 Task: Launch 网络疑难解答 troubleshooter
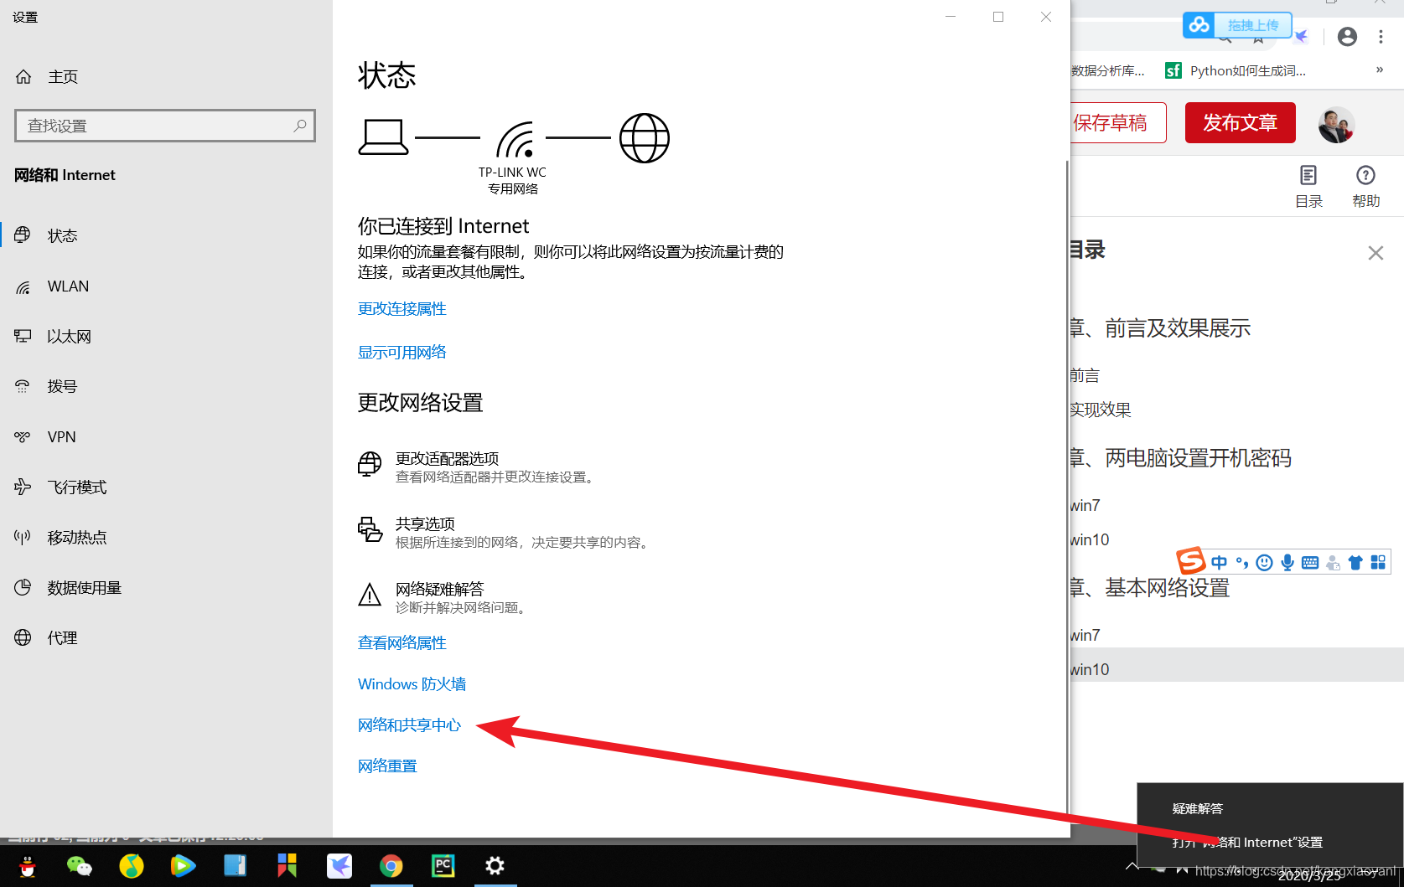pos(444,597)
